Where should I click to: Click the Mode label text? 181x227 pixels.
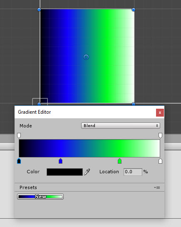26,126
